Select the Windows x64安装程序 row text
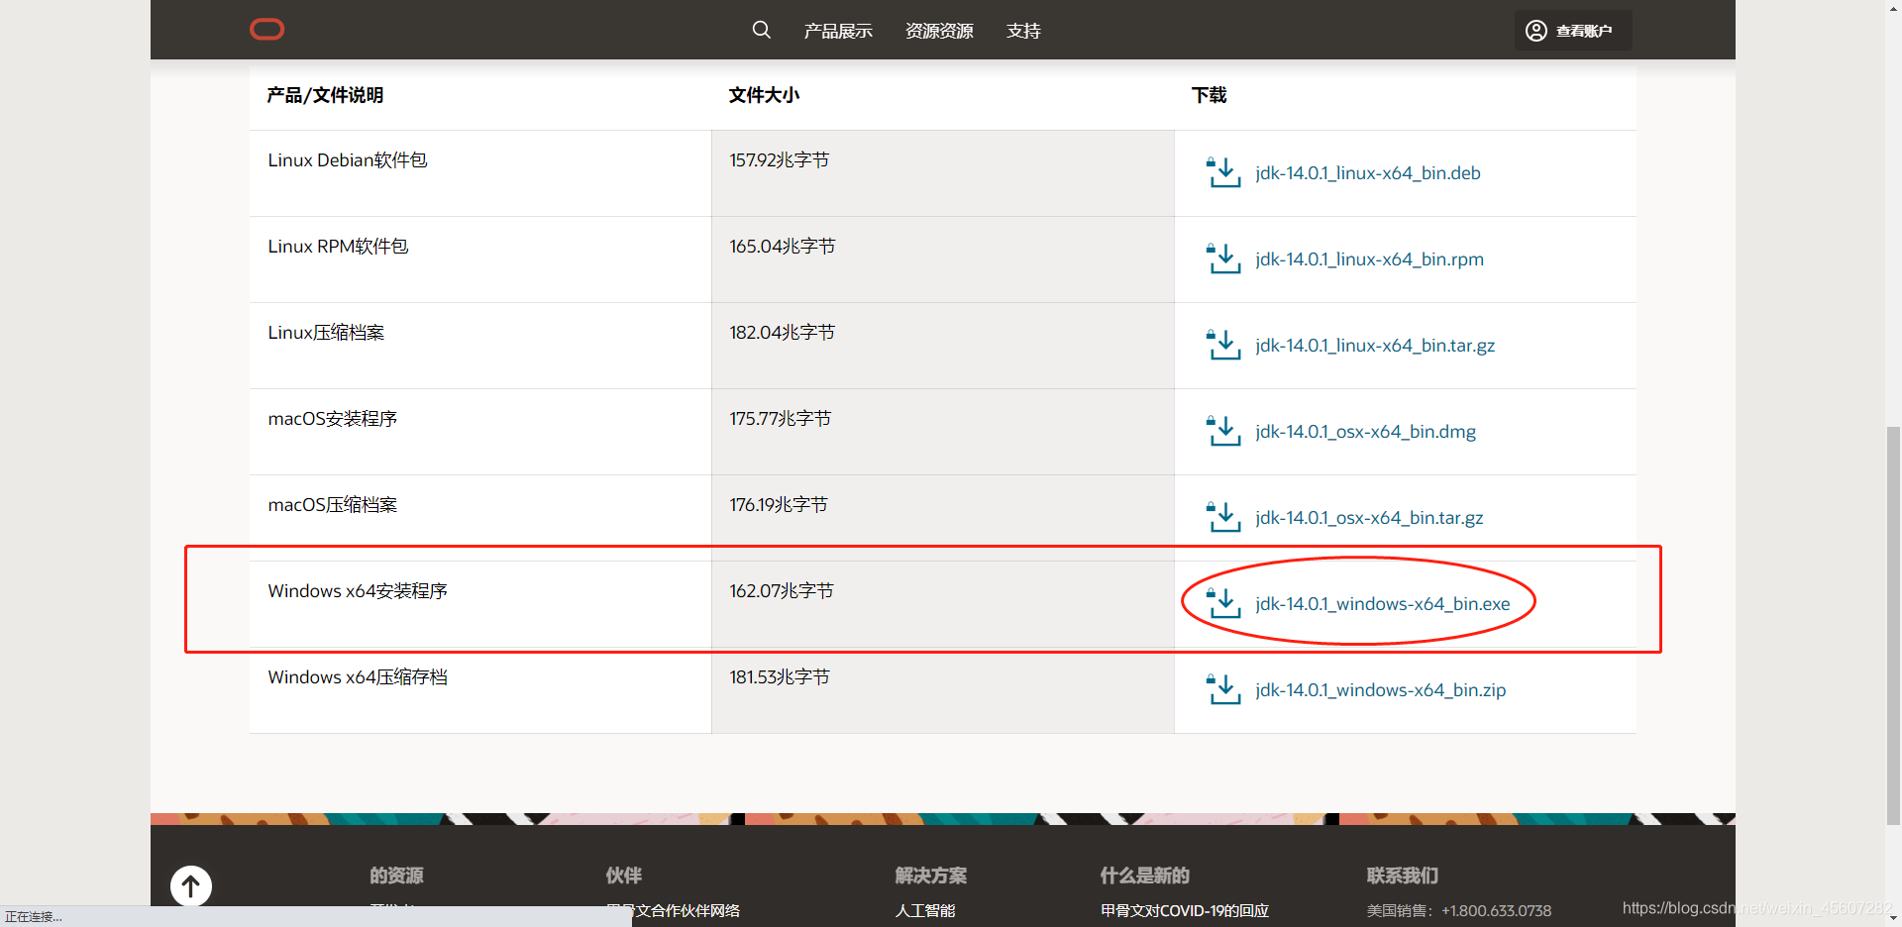 click(358, 591)
